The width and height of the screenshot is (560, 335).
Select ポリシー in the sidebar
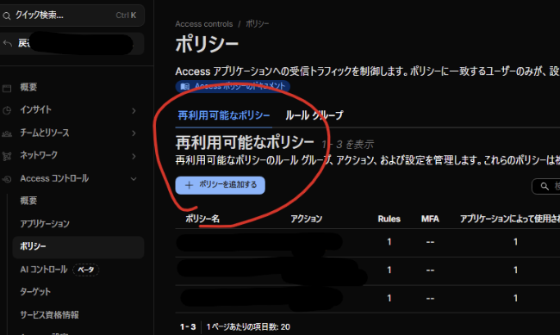(x=78, y=246)
